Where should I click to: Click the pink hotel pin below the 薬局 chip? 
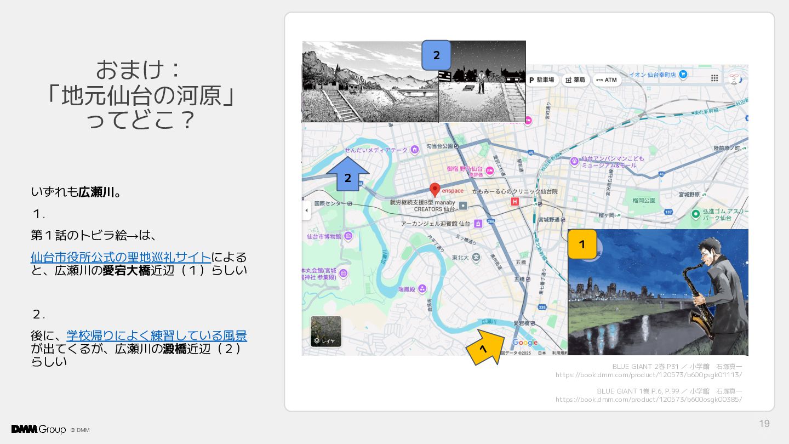click(x=528, y=121)
